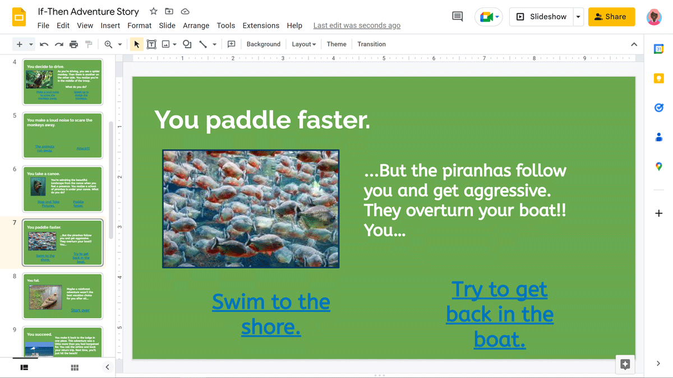Viewport: 673px width, 378px height.
Task: Open comment history
Action: point(457,16)
